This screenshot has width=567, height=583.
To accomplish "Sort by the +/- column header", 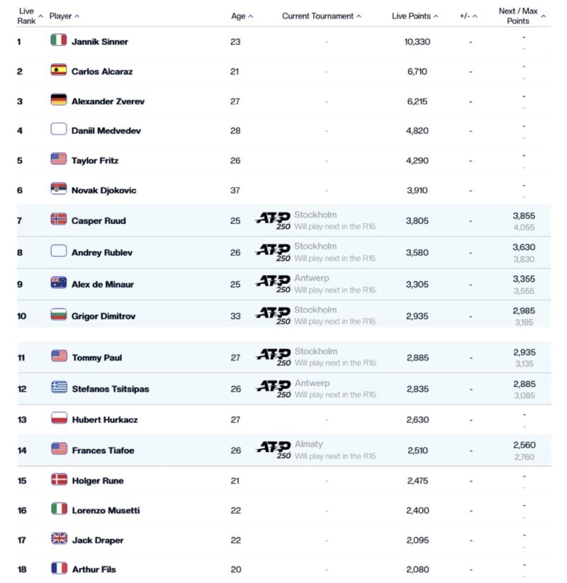I will pyautogui.click(x=468, y=16).
